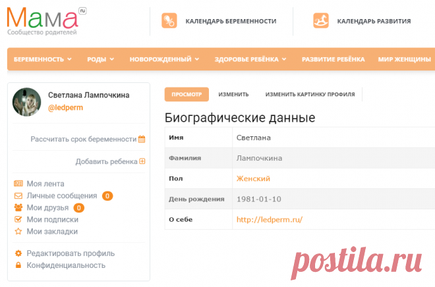Click the birth date 1981-01-10

[x=259, y=199]
